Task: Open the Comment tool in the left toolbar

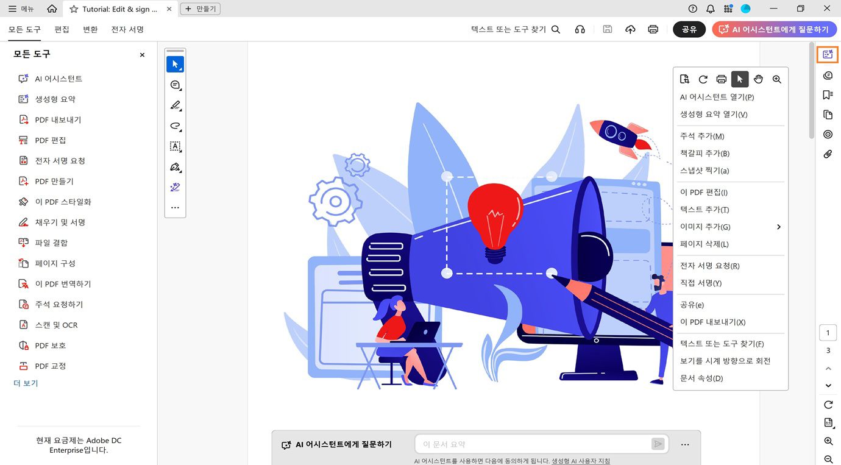Action: coord(175,85)
